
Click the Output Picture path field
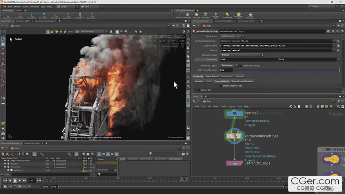(x=276, y=46)
